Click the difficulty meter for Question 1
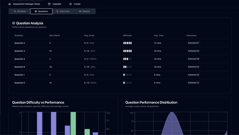Image resolution: width=239 pixels, height=135 pixels. click(x=127, y=75)
